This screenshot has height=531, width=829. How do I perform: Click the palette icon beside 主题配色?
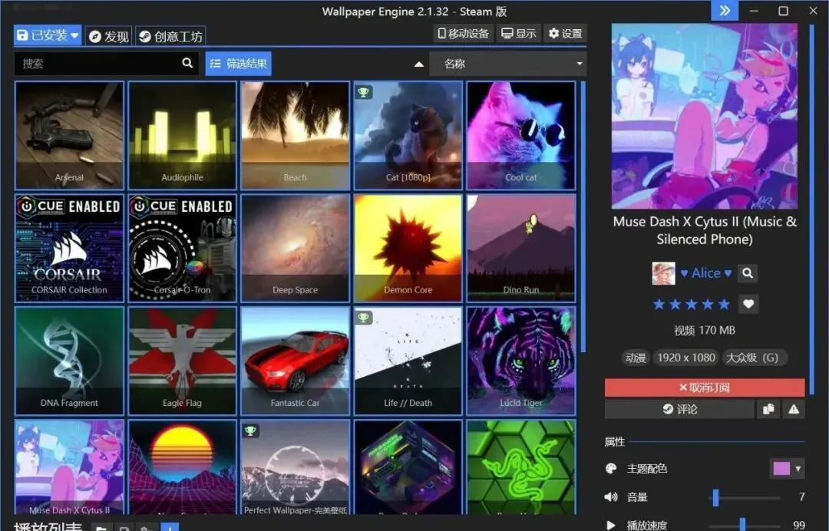(611, 469)
